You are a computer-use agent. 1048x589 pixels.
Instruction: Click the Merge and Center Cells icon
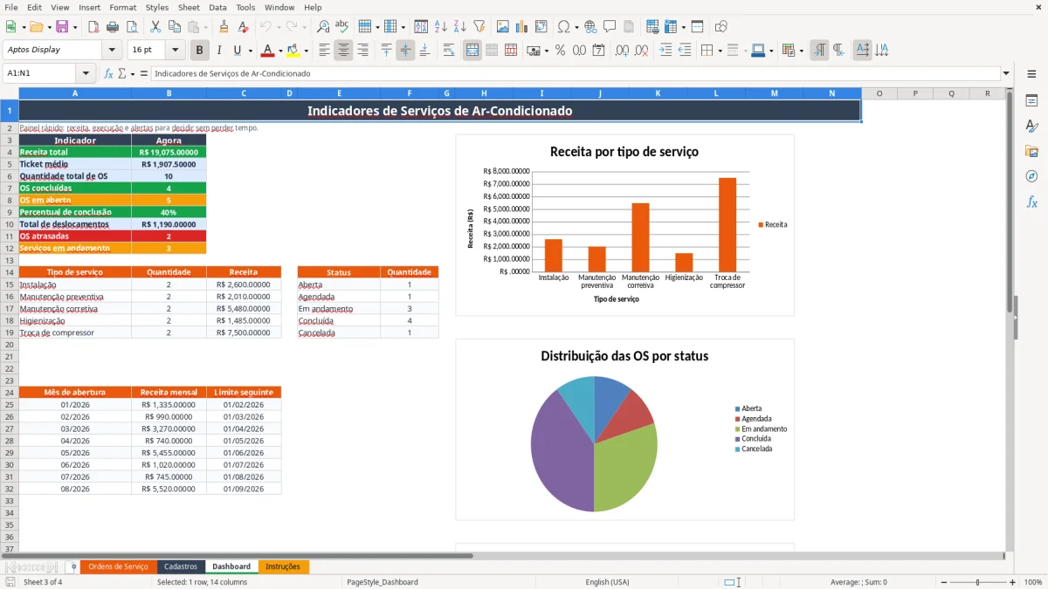click(472, 50)
